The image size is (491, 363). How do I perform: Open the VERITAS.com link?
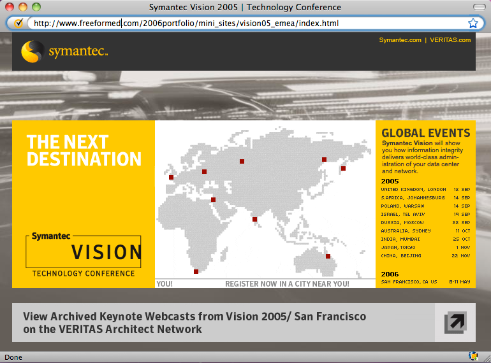(x=450, y=40)
